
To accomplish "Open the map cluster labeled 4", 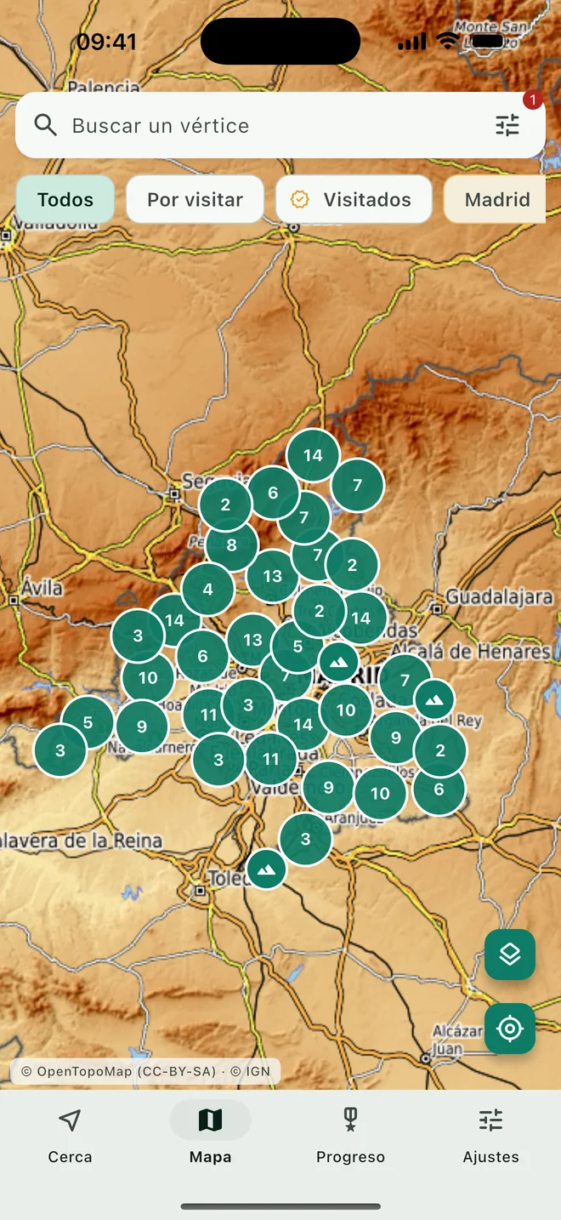I will click(x=207, y=589).
